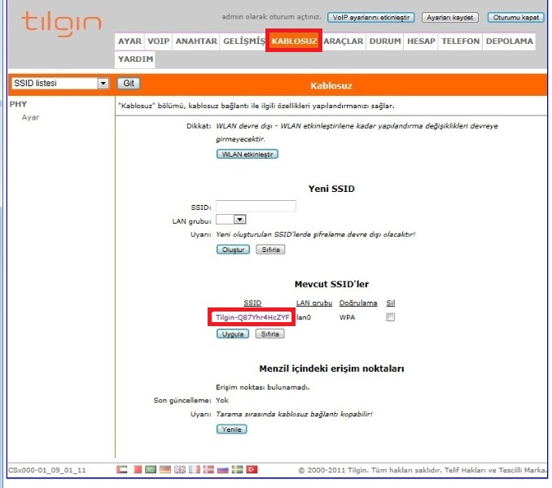Click the Ayarları kaydet button
The image size is (552, 488).
click(x=450, y=17)
